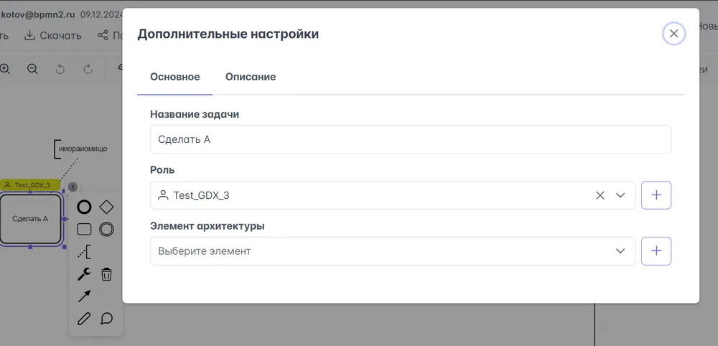Append an intermediate event double circle
The image size is (718, 346).
[x=106, y=229]
